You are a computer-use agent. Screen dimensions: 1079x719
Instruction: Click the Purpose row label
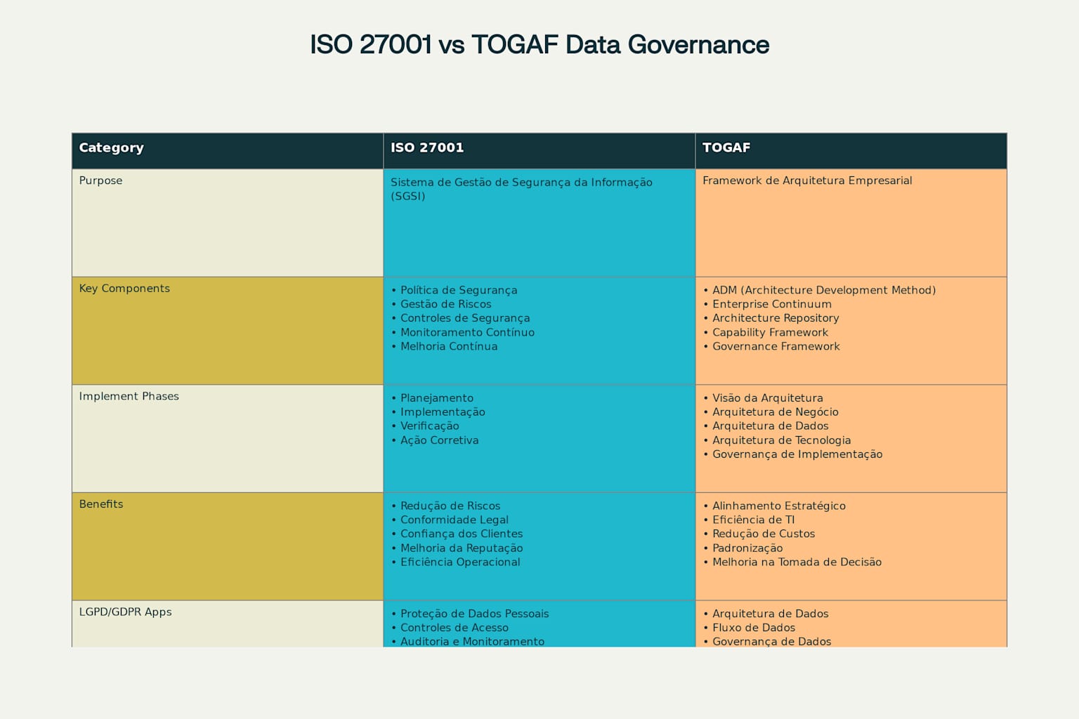coord(100,180)
